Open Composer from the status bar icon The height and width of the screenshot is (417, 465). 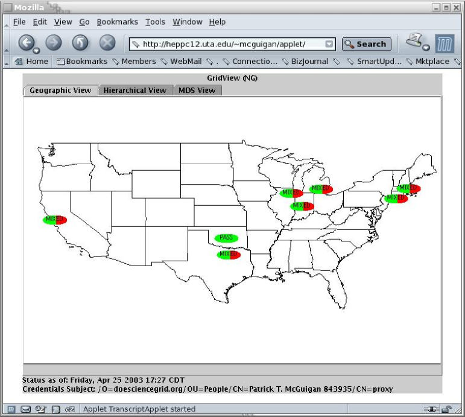tap(40, 409)
